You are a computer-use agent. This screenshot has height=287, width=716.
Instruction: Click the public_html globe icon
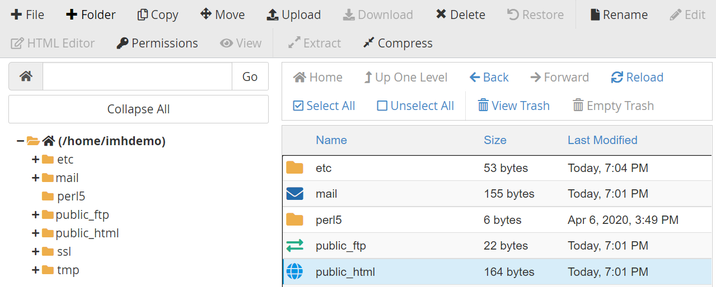(x=294, y=271)
